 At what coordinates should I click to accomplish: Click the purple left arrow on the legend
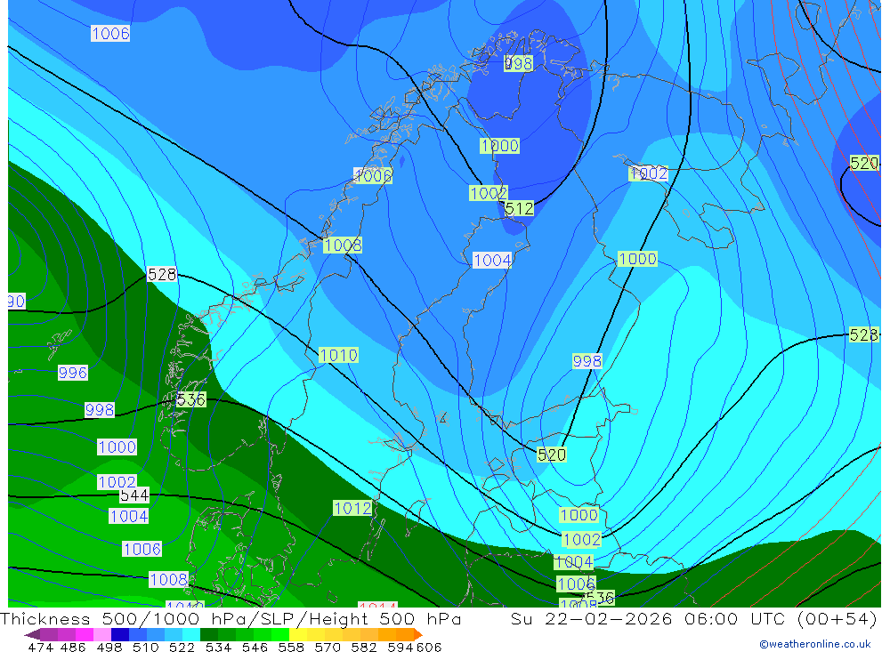[x=32, y=634]
